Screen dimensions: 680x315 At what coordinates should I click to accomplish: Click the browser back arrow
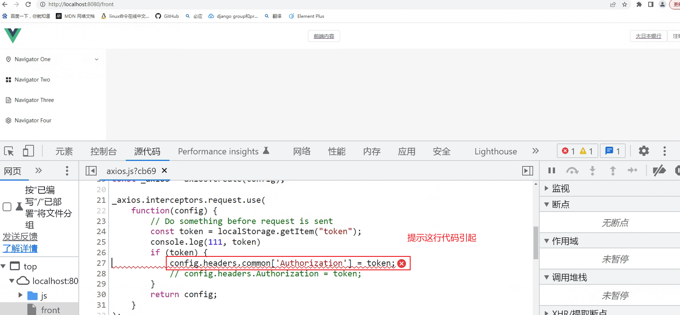click(x=5, y=4)
